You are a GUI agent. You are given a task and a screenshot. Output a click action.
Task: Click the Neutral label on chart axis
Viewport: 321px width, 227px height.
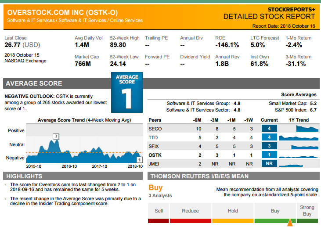[17, 144]
